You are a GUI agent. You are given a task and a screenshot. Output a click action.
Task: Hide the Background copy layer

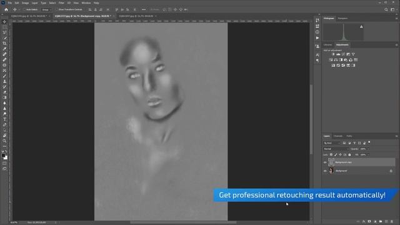click(x=325, y=162)
